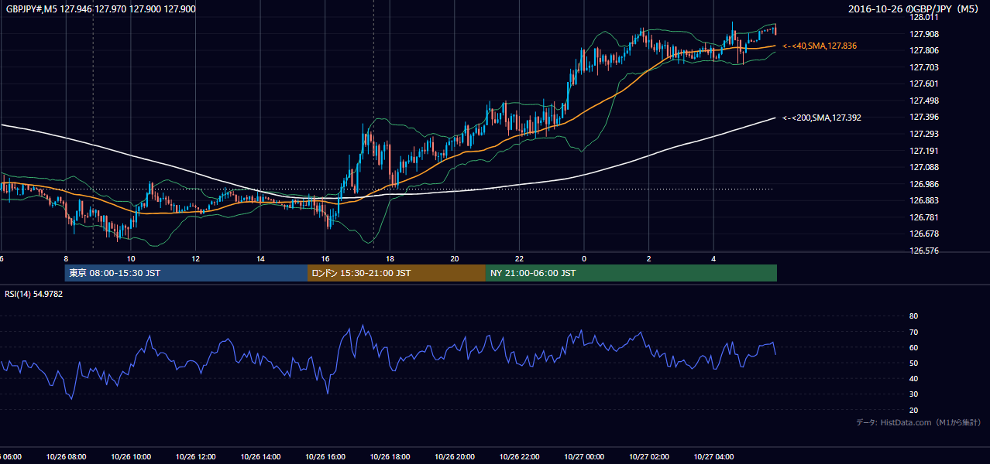Click the 10/26 22:00 date axis label

tap(519, 457)
